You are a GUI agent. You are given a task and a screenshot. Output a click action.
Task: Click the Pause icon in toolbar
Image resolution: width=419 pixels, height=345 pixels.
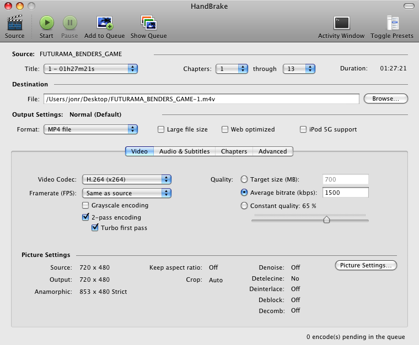click(69, 23)
